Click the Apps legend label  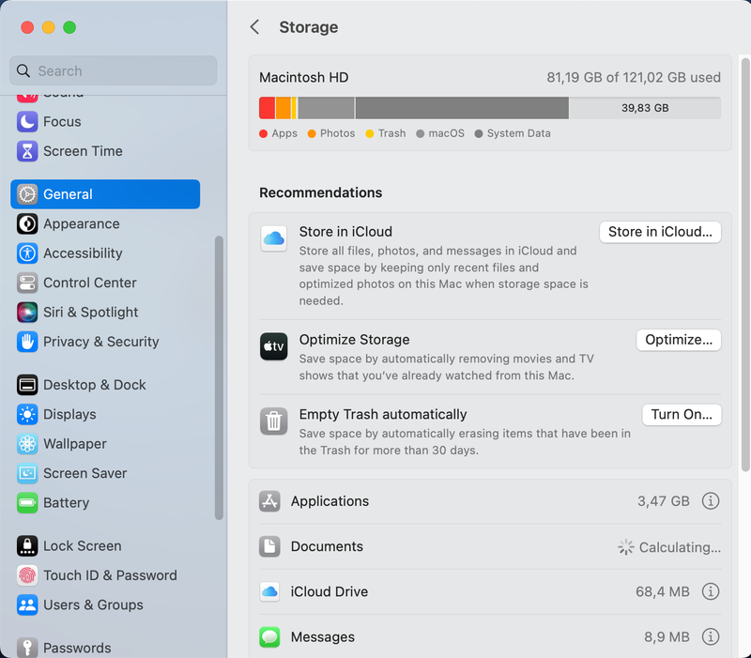[x=284, y=133]
